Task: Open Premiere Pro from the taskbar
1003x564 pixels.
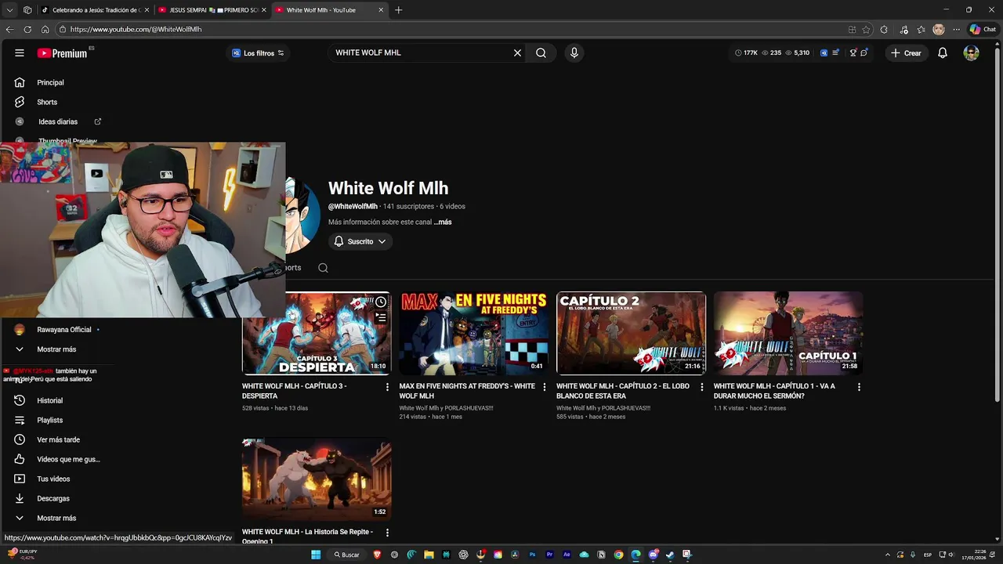Action: pos(549,555)
